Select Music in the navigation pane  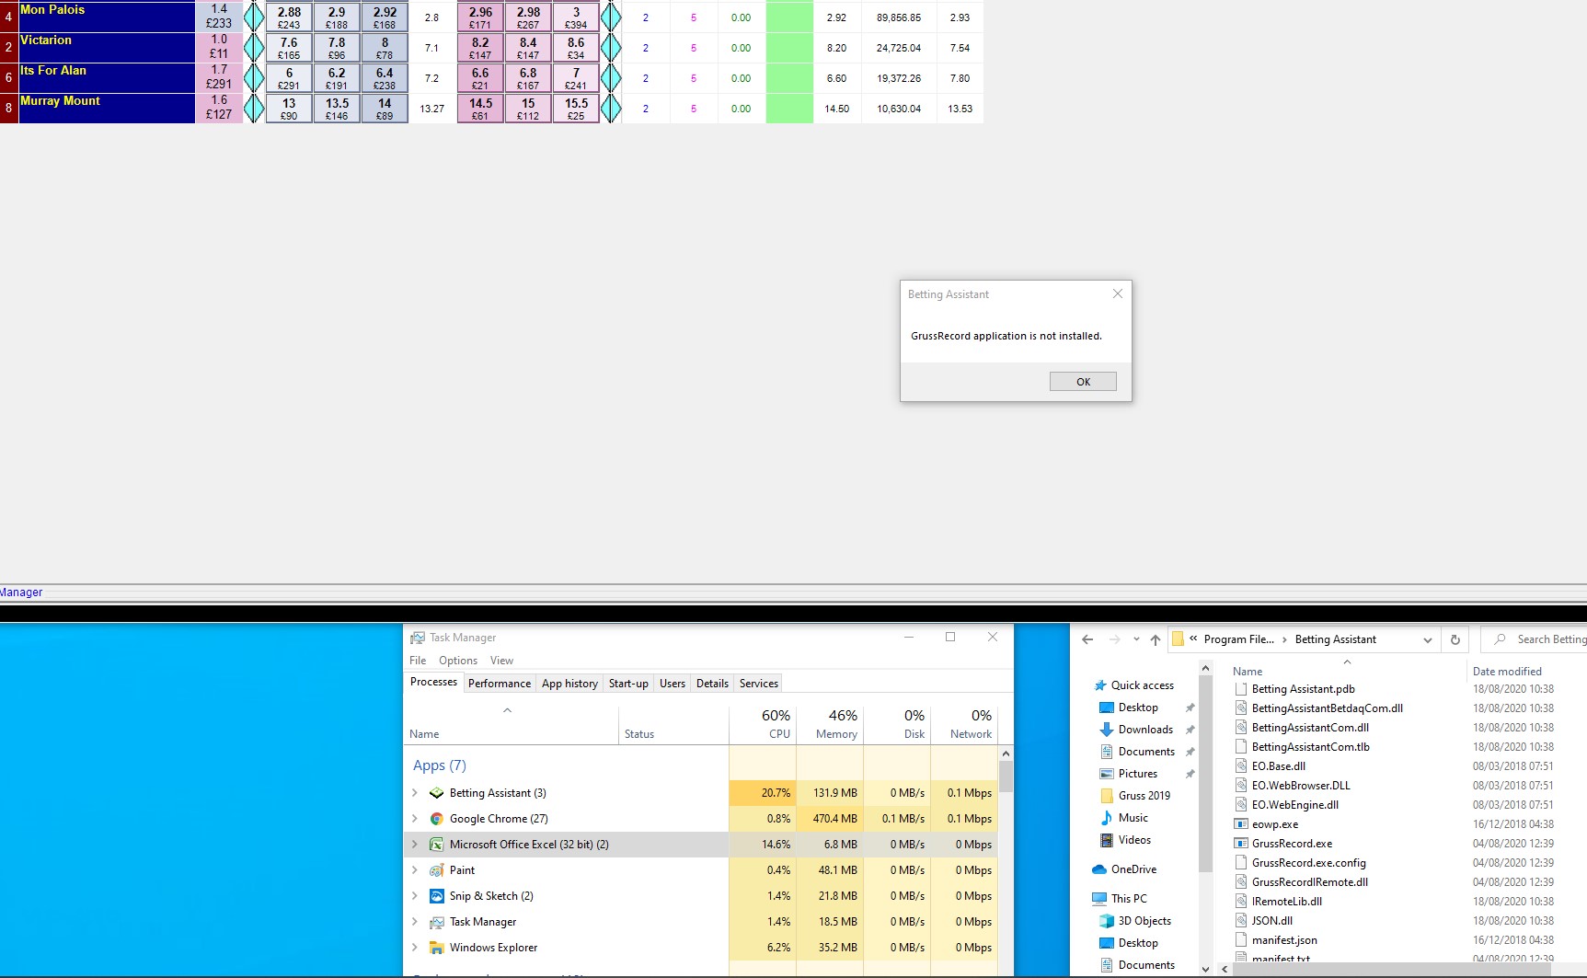click(1133, 818)
